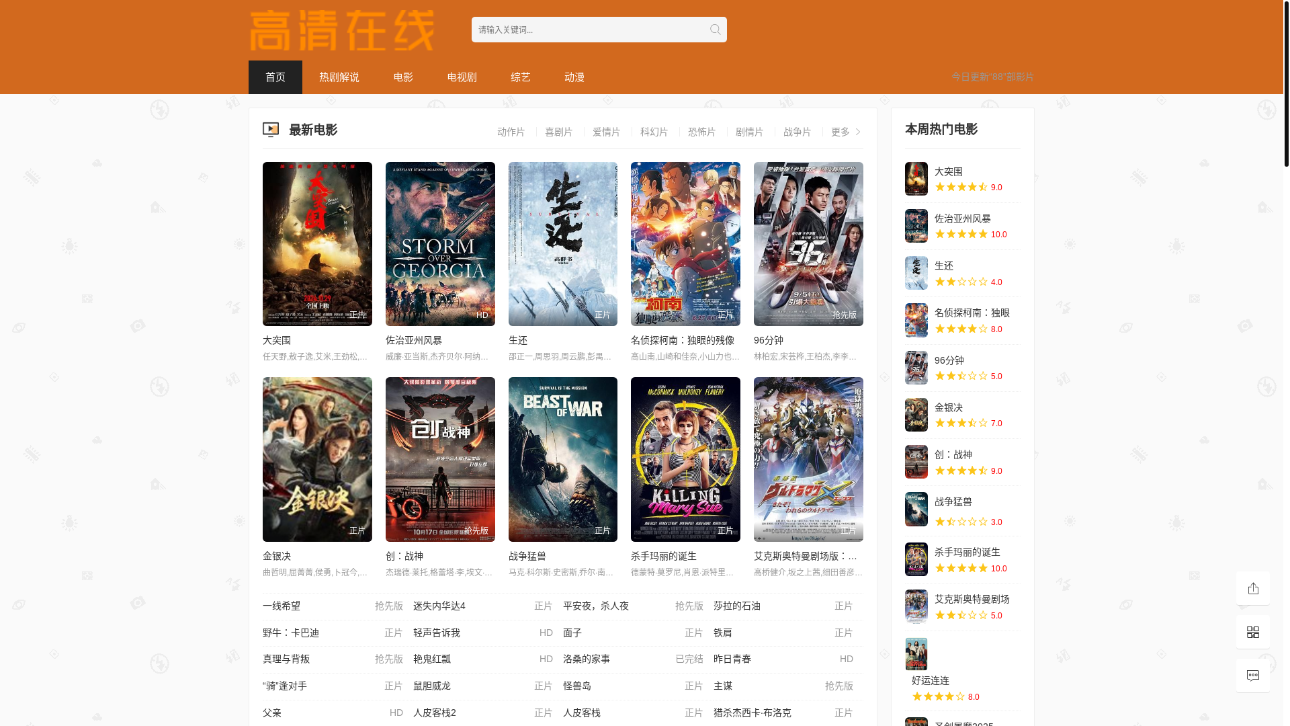Open the 艾克斯奥特曼剧场版 poster
This screenshot has width=1290, height=726.
point(808,459)
